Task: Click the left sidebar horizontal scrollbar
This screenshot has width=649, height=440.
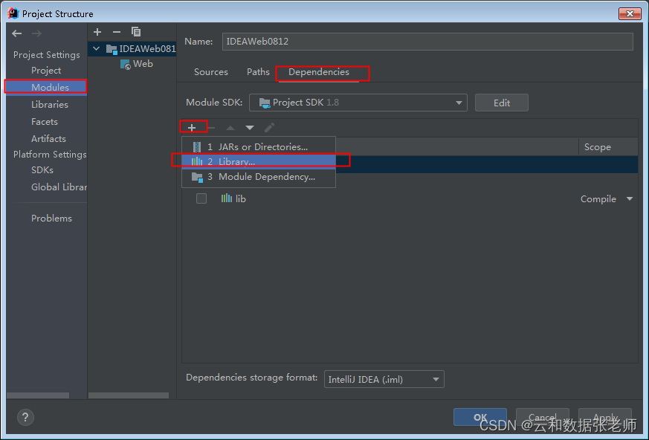Action: [x=38, y=395]
